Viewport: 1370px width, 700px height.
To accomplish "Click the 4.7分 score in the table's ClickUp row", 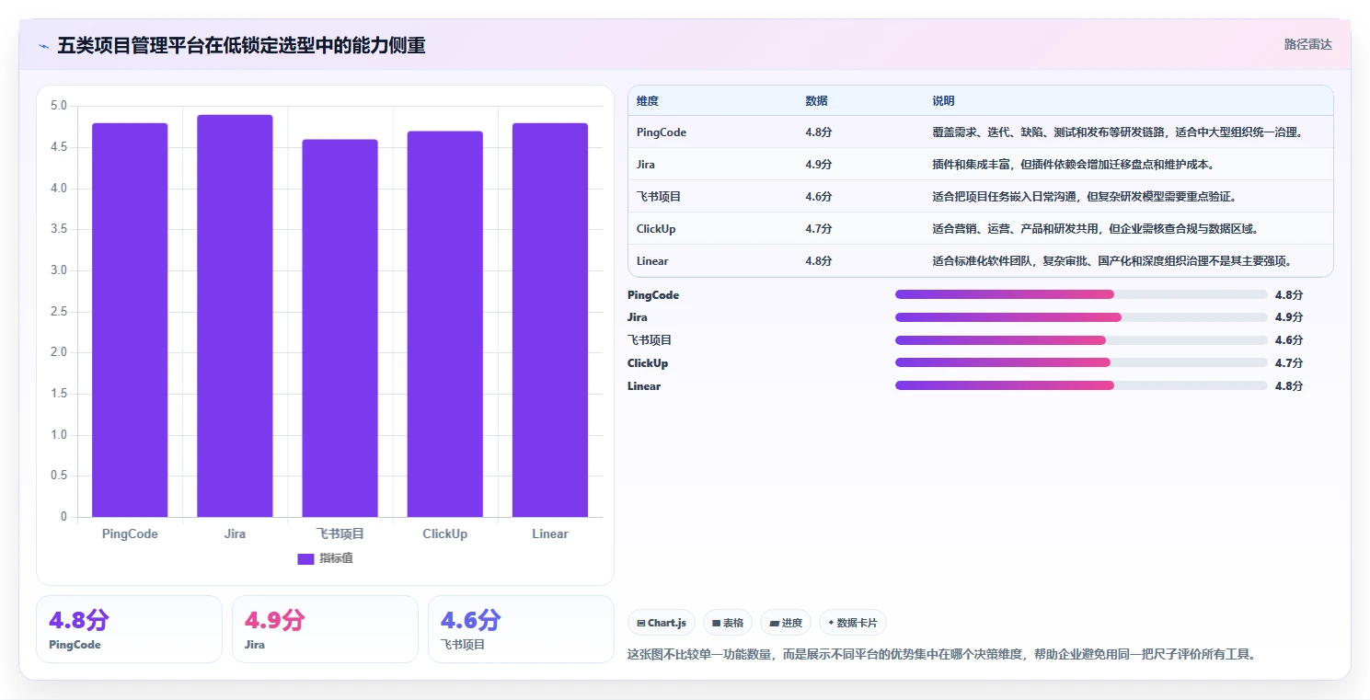I will (x=819, y=229).
